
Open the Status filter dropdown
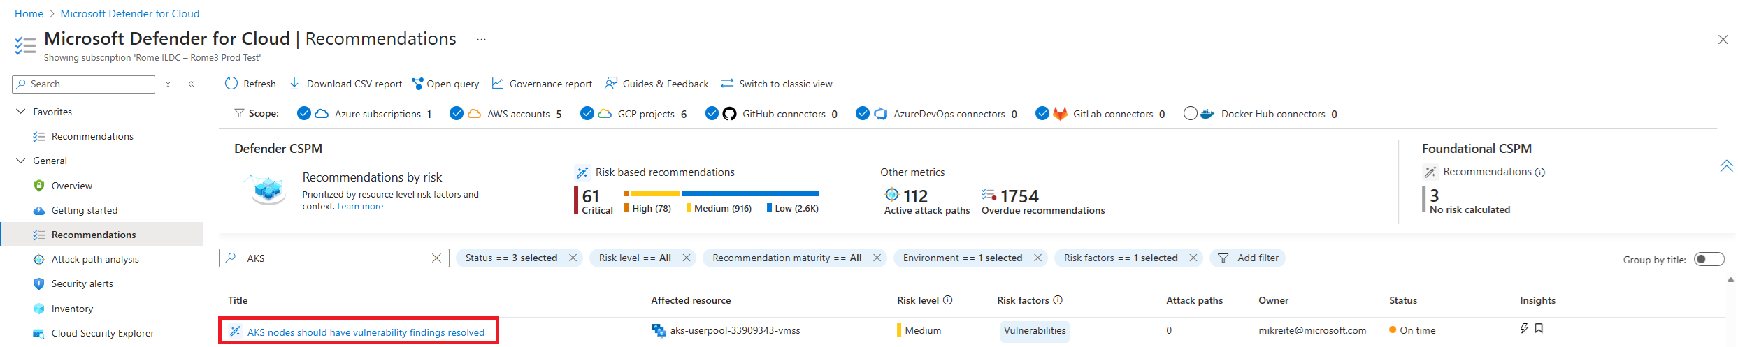click(511, 258)
